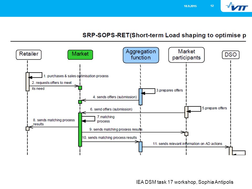Click small Retailer box receiving step 8
The image size is (252, 189).
tap(28, 128)
